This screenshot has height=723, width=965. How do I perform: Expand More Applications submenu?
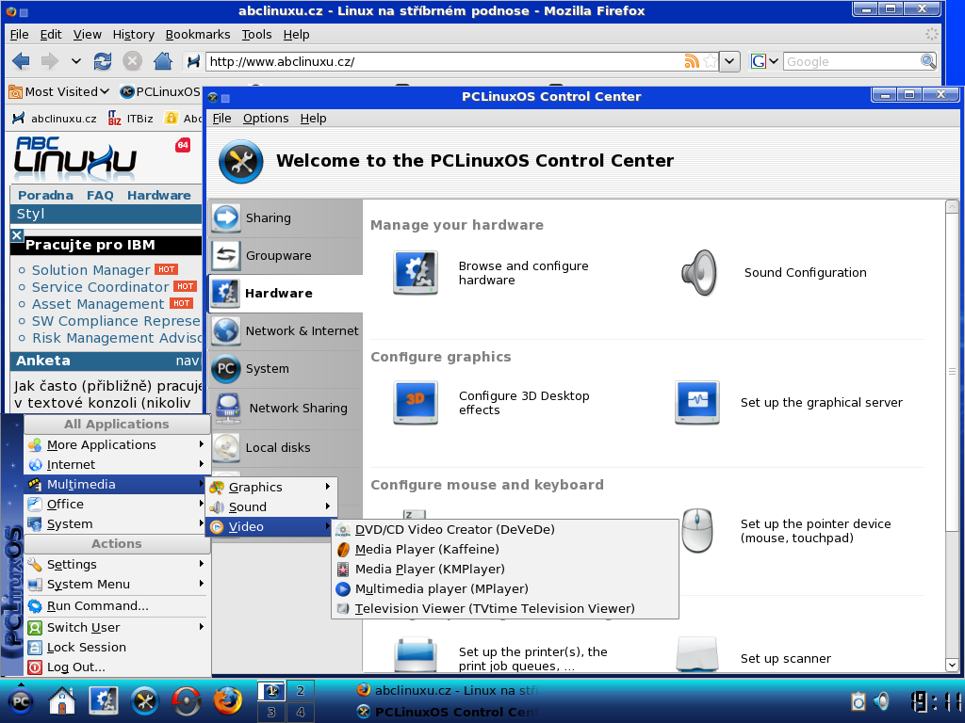[116, 444]
